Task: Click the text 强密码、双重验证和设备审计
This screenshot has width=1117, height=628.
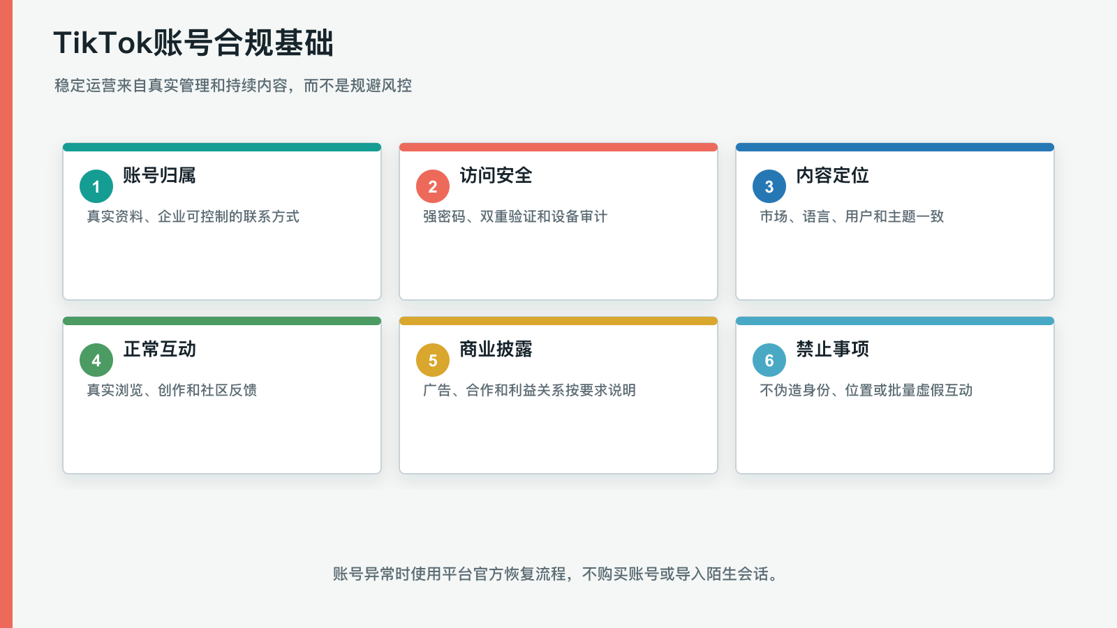Action: coord(515,216)
